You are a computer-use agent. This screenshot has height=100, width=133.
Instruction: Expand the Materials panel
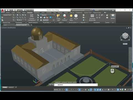click(x=83, y=22)
